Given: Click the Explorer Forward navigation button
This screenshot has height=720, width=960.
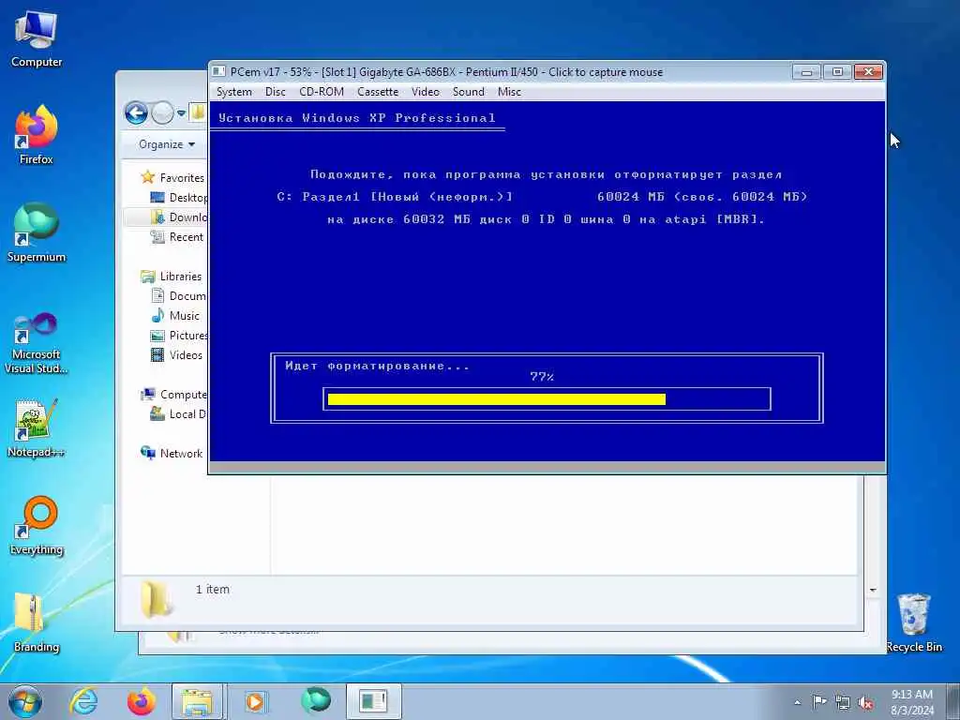Looking at the screenshot, I should [x=162, y=112].
